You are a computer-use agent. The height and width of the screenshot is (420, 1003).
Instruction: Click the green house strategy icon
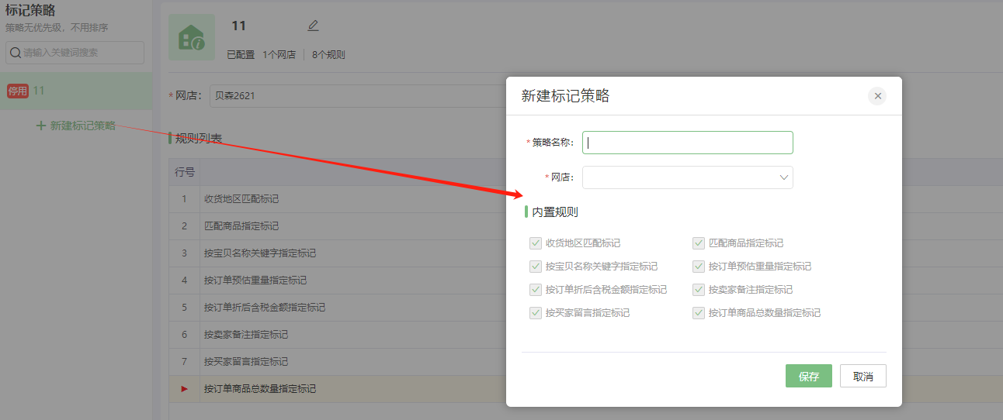(192, 37)
